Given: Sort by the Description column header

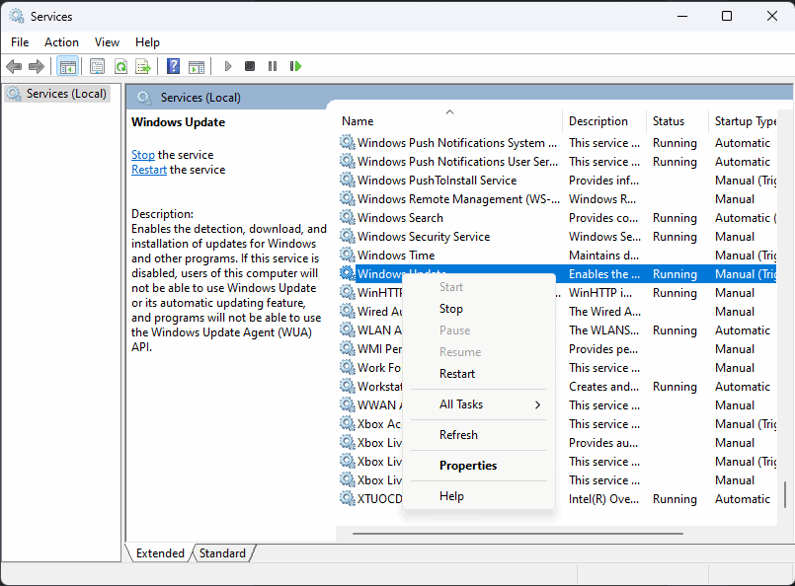Looking at the screenshot, I should 604,121.
